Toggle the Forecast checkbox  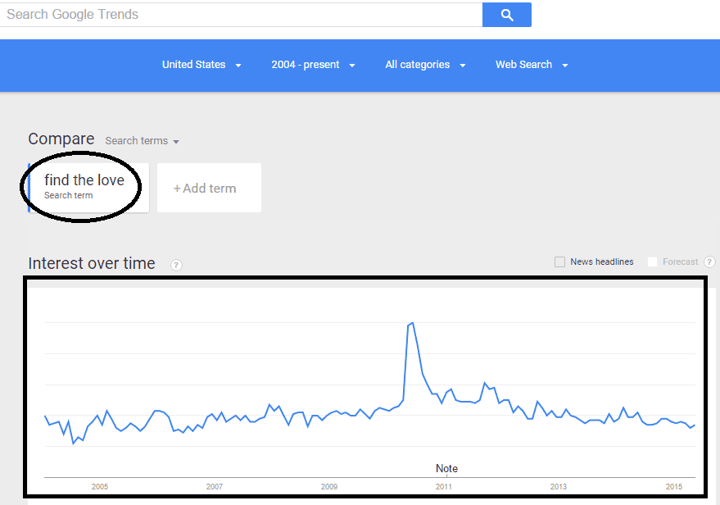coord(653,262)
